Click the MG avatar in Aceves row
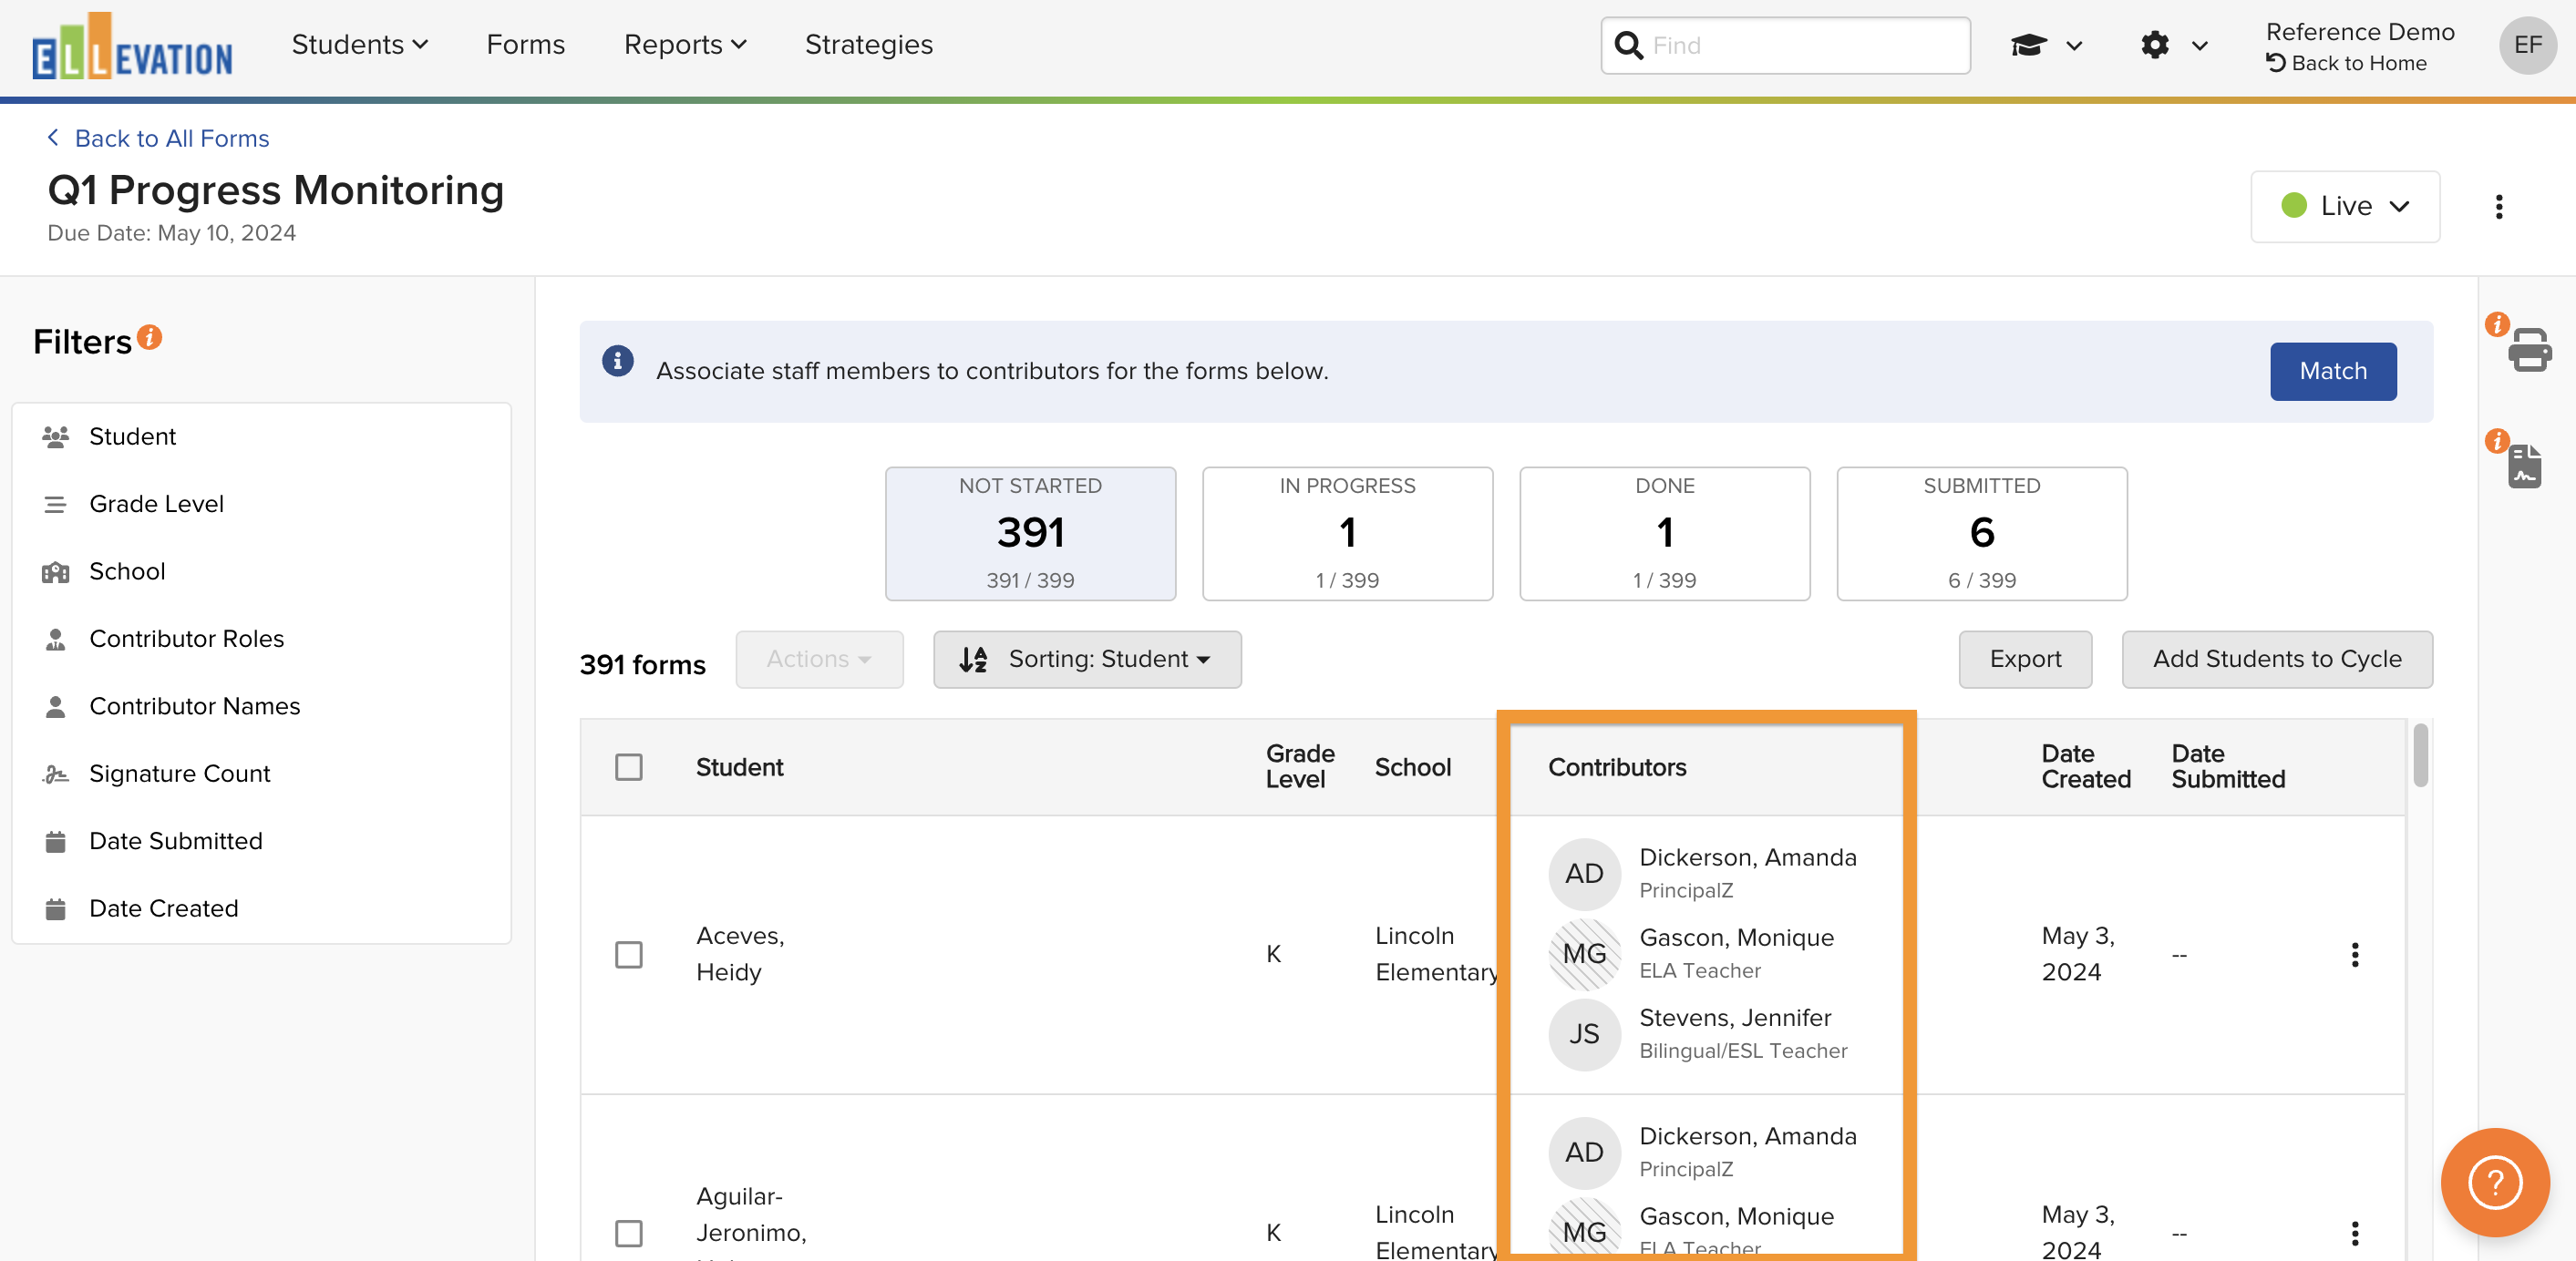Screen dimensions: 2576x1261 pos(1584,954)
